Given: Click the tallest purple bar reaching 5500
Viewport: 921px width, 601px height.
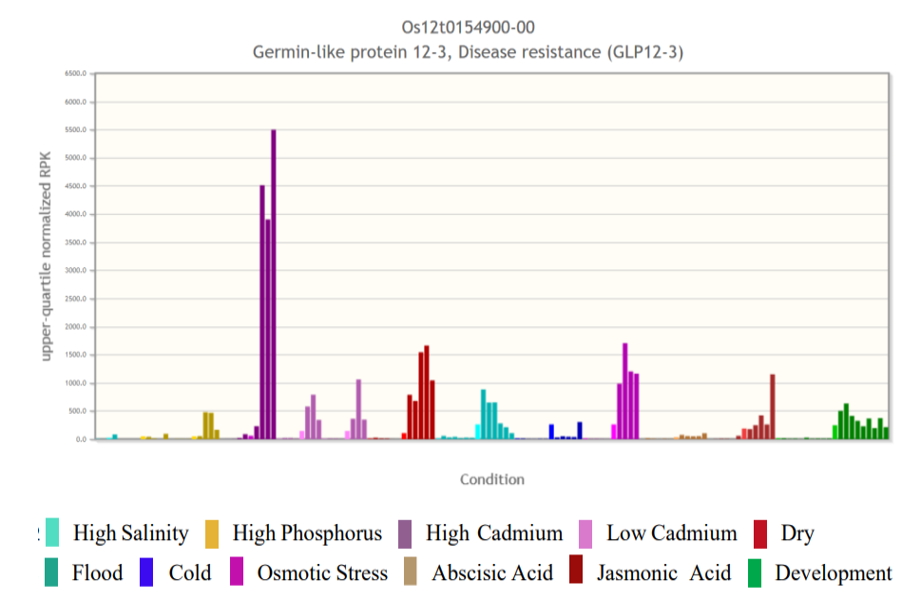Looking at the screenshot, I should (x=274, y=284).
